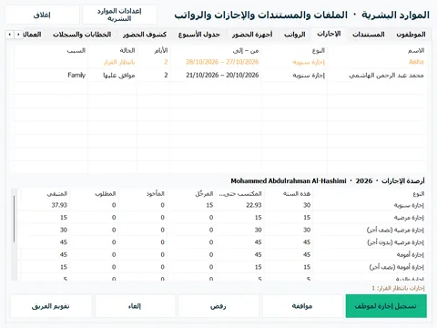Select the إجازة مرضية (نصف أجر) balance row
This screenshot has width=437, height=328.
[221, 230]
